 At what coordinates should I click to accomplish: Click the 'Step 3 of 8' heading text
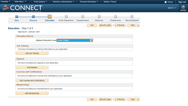27,28
